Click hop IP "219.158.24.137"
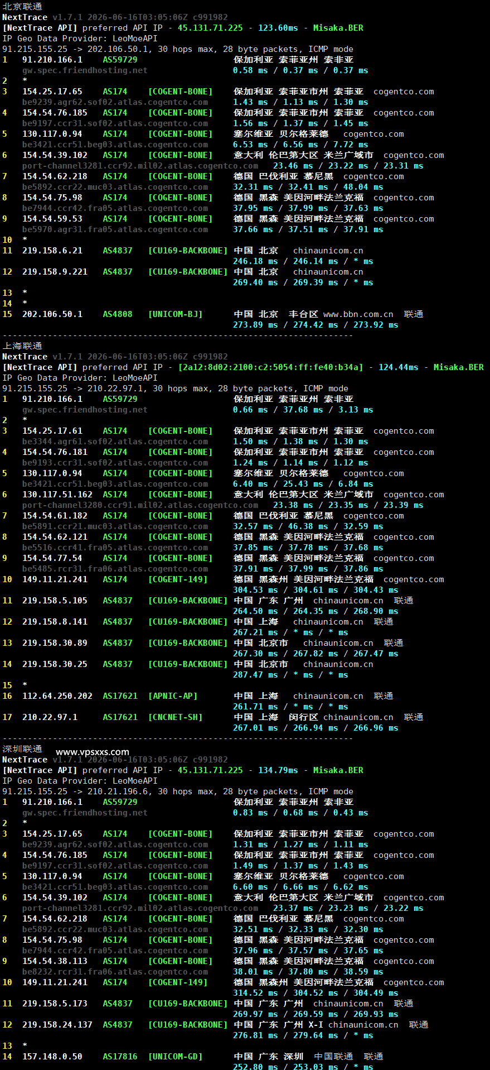Screen dimensions: 490x1070 click(57, 1025)
